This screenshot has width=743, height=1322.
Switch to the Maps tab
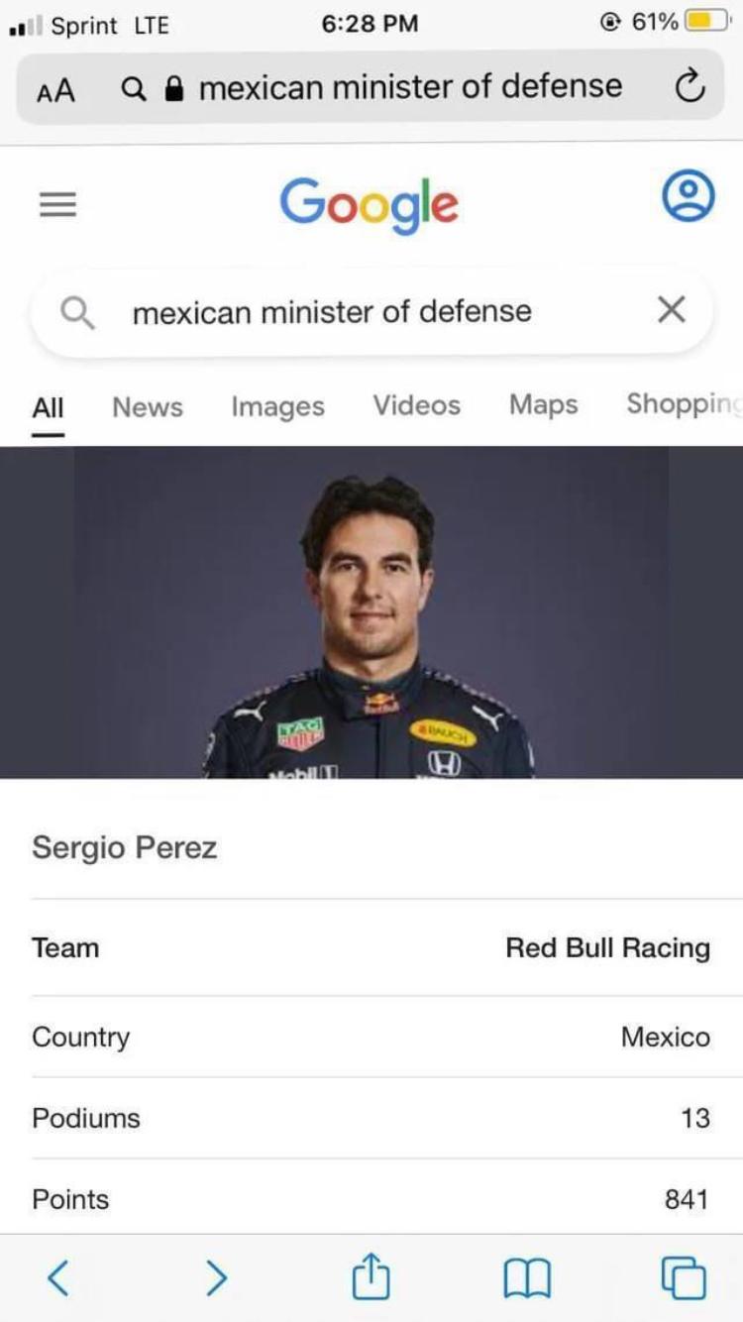[543, 405]
